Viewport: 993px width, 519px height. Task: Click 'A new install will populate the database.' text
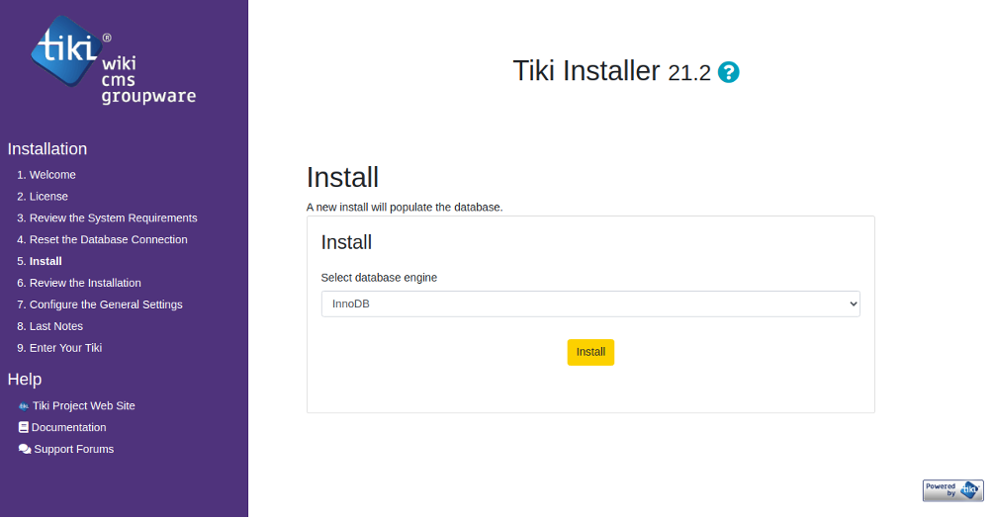[x=405, y=208]
